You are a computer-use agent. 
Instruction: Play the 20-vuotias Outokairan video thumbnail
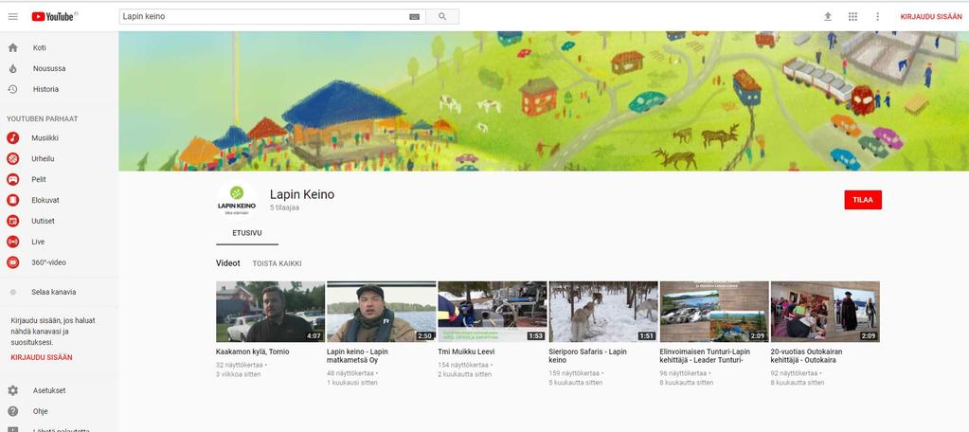point(825,312)
